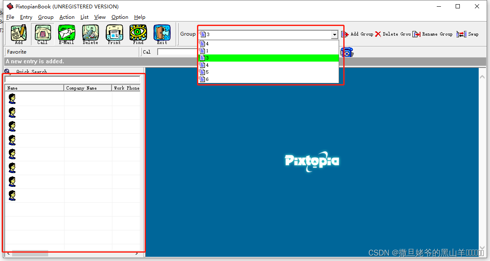Screen dimensions: 490x261
Task: Click the Cal input field
Action: tap(177, 52)
